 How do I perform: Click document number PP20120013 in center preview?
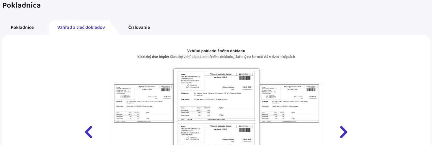click(x=244, y=74)
